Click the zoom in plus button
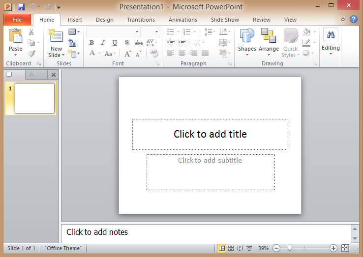This screenshot has height=257, width=363. (333, 248)
